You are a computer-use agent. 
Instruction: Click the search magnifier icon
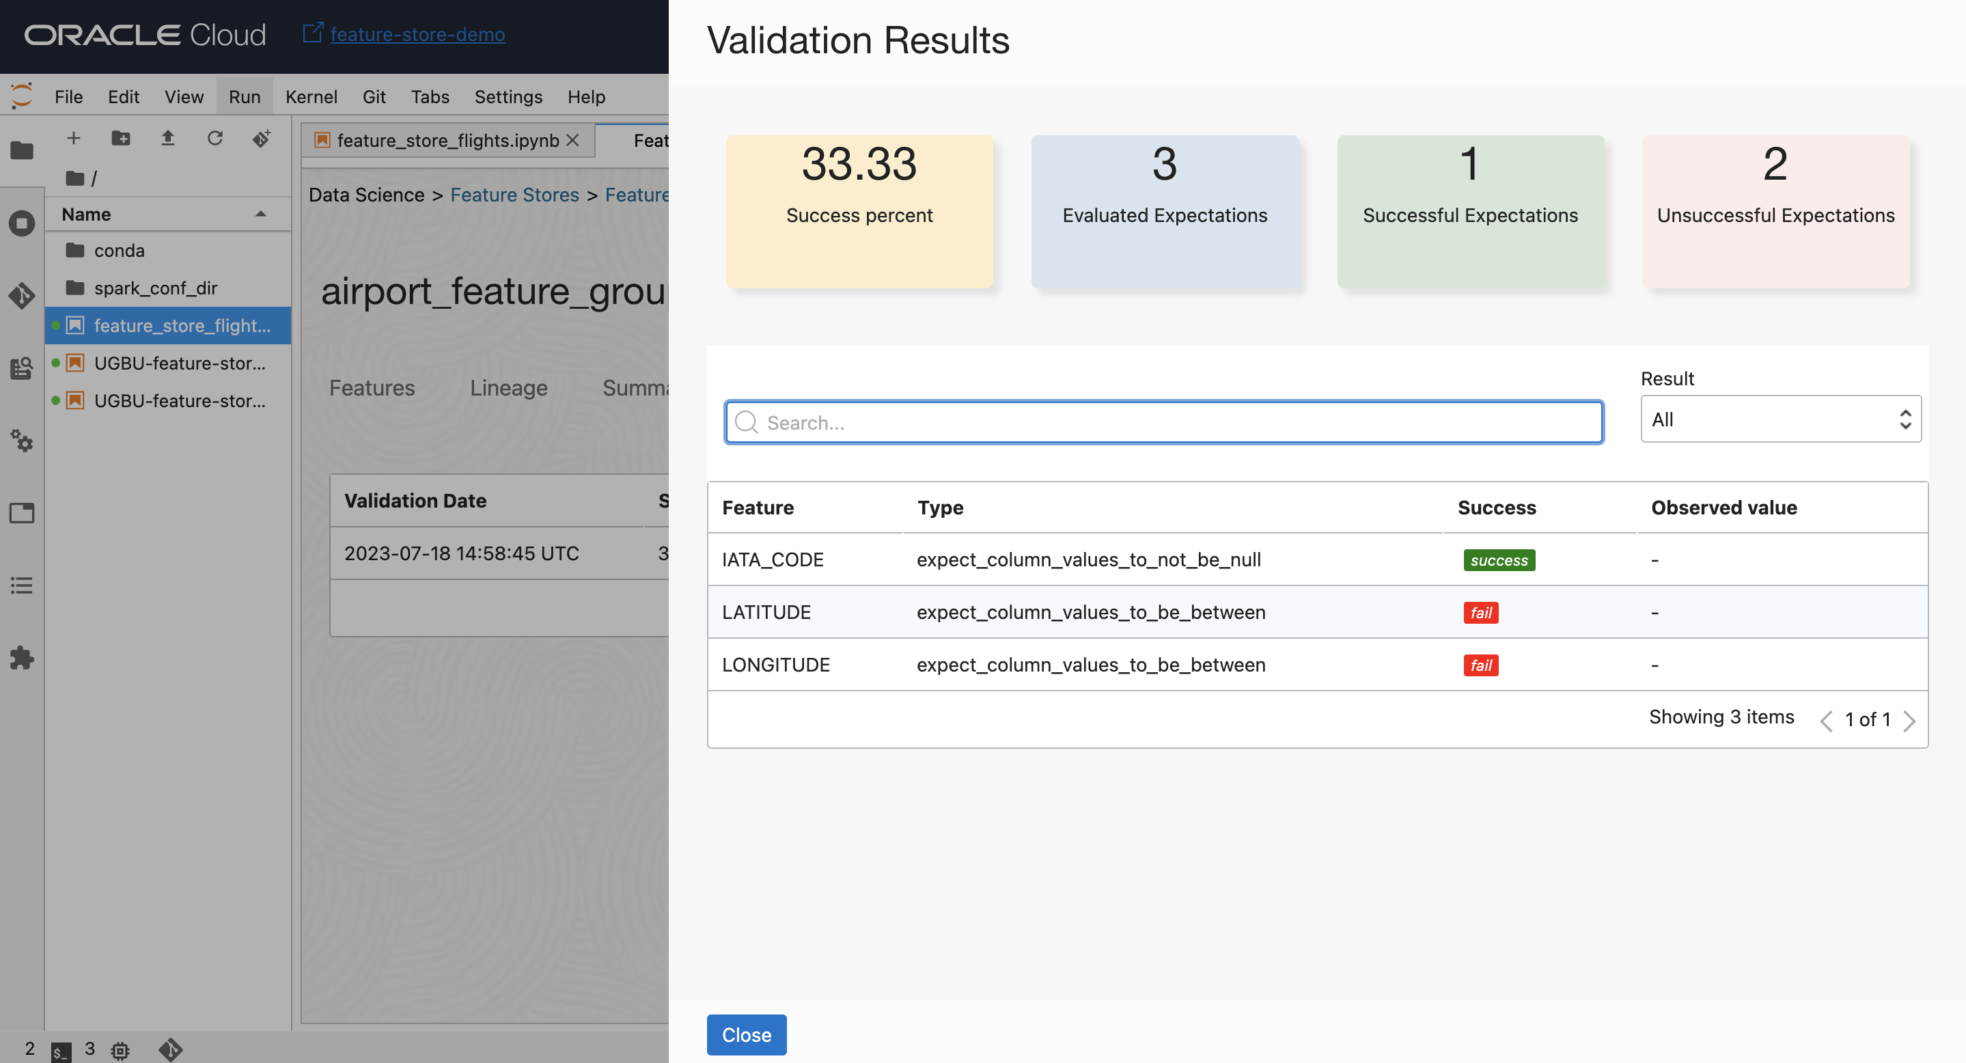pyautogui.click(x=747, y=422)
